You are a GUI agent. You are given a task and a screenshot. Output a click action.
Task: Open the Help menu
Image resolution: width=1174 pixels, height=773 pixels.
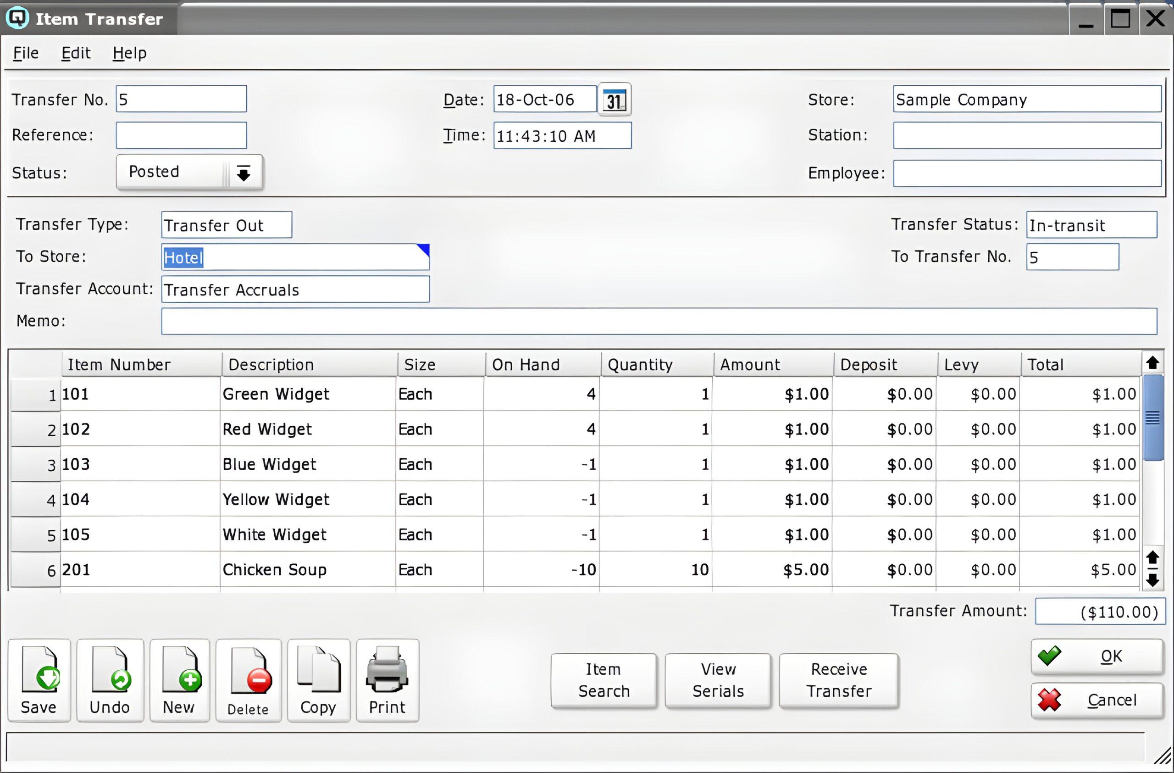[130, 53]
